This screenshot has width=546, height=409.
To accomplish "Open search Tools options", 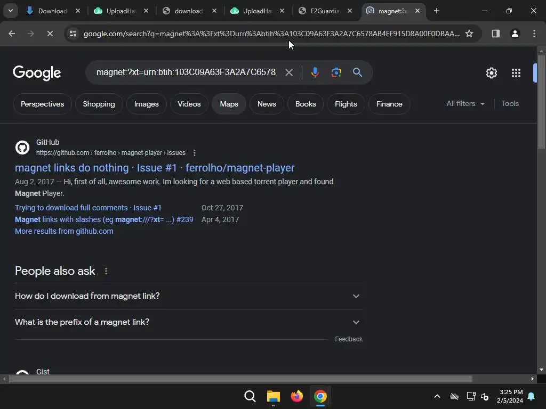I will click(510, 104).
